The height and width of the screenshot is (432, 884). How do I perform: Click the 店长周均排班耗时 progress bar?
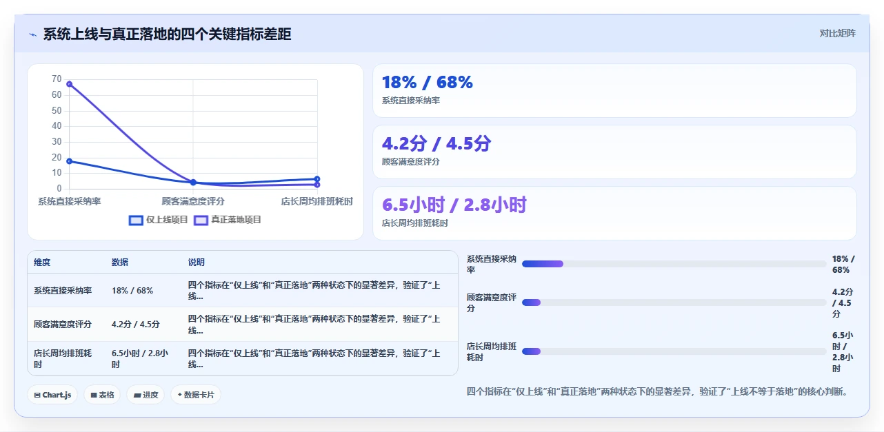point(674,351)
